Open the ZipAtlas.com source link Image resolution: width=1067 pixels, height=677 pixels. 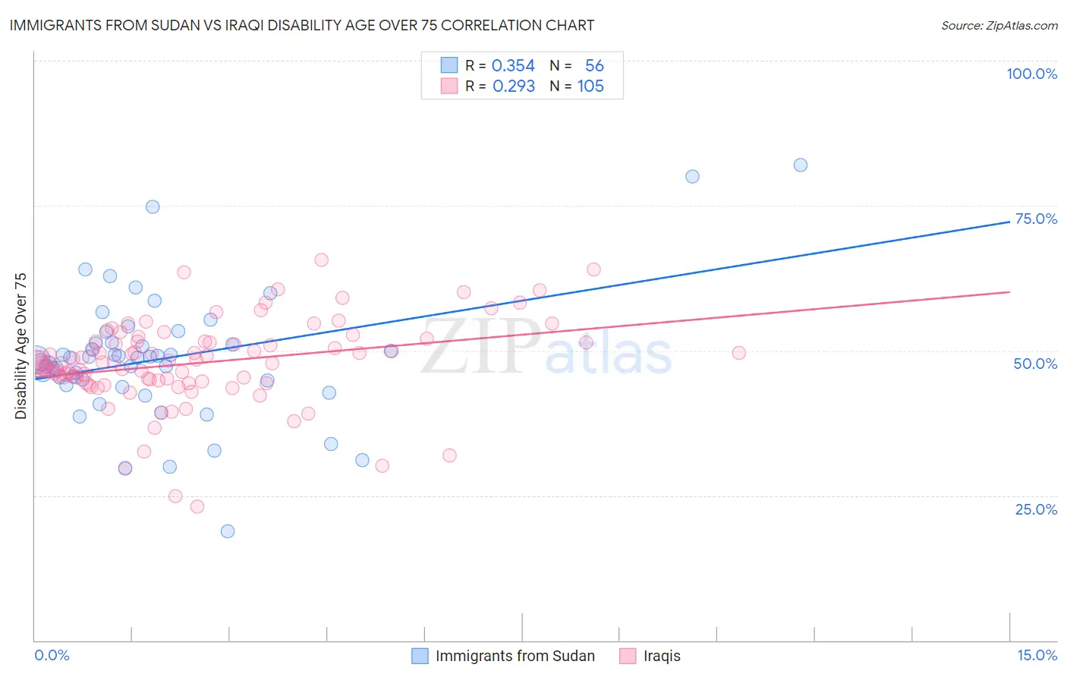999,25
